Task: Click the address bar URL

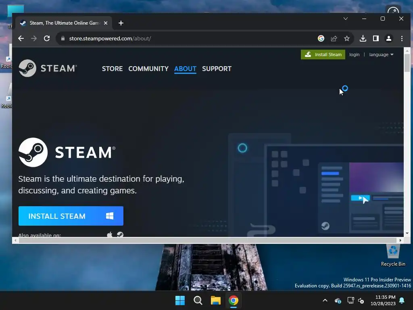Action: [x=110, y=38]
